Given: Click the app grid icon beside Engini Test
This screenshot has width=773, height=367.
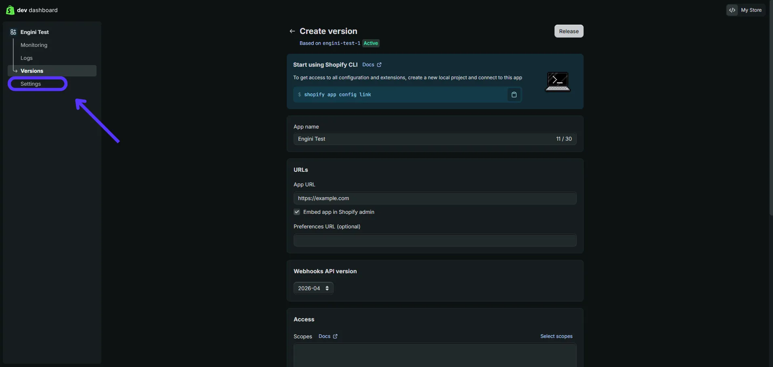Looking at the screenshot, I should coord(13,32).
